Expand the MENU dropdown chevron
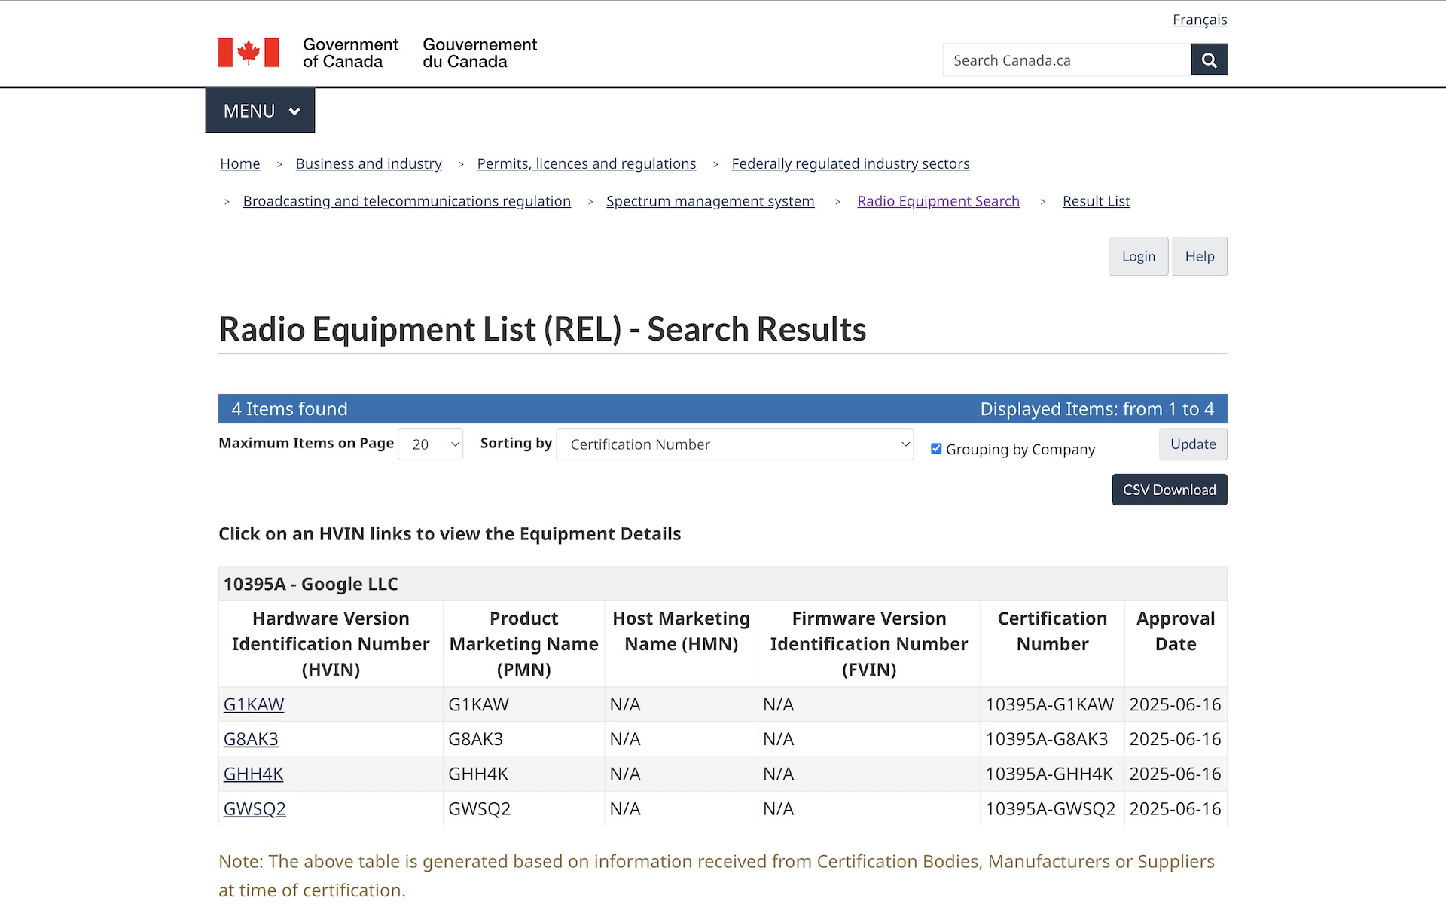This screenshot has width=1446, height=904. tap(294, 111)
